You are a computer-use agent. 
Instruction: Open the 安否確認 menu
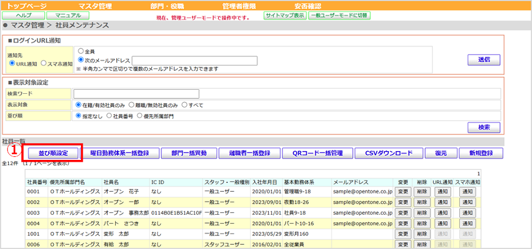click(308, 6)
